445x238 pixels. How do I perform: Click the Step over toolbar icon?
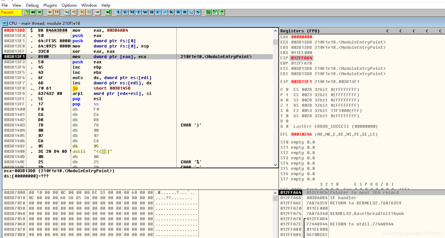pyautogui.click(x=74, y=12)
